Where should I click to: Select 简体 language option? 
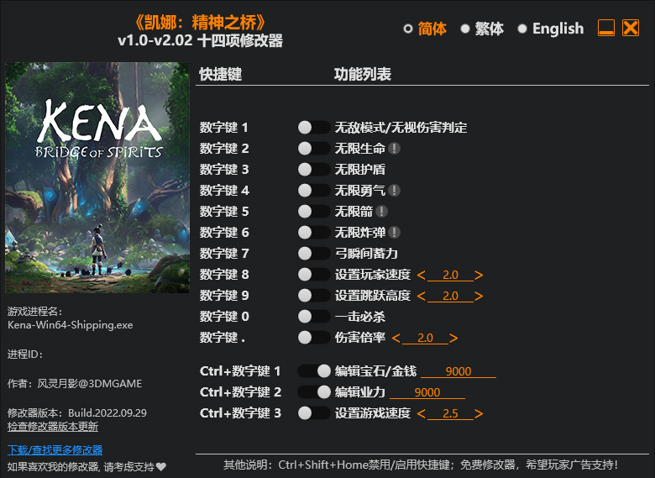(425, 29)
